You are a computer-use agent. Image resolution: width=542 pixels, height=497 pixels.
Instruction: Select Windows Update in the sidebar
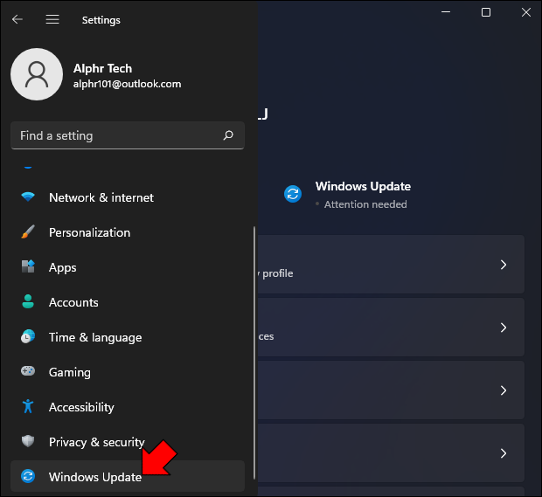(128, 476)
